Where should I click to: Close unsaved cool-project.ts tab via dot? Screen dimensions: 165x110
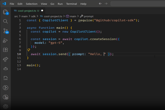(x=42, y=11)
